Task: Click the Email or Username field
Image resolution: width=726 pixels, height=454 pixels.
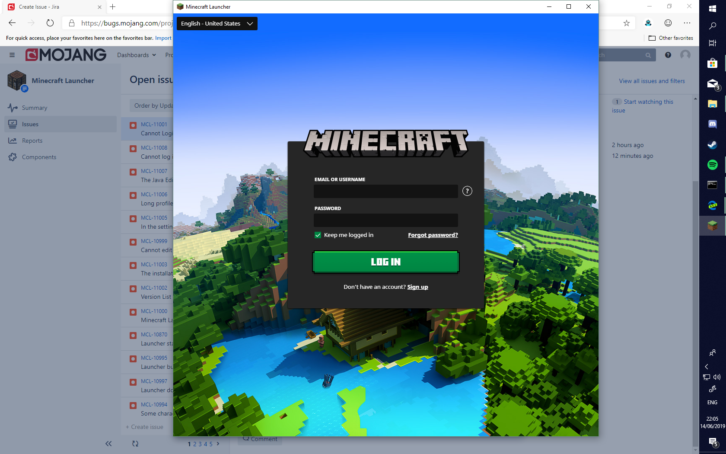Action: (x=386, y=191)
